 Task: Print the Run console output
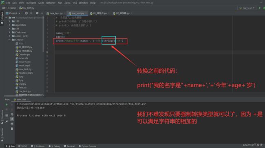point(12,124)
